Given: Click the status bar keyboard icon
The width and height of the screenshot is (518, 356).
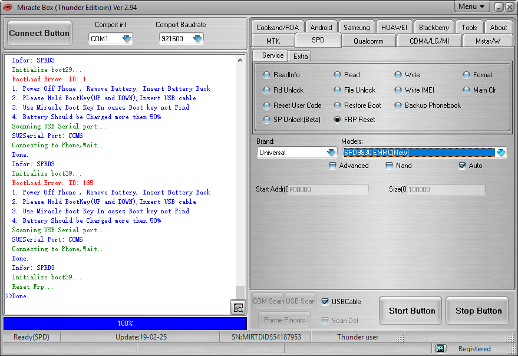Looking at the screenshot, I should (440, 348).
